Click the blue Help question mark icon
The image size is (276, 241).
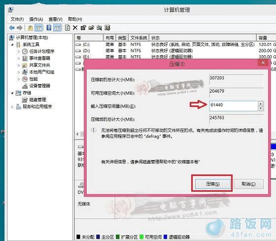[x=49, y=28]
